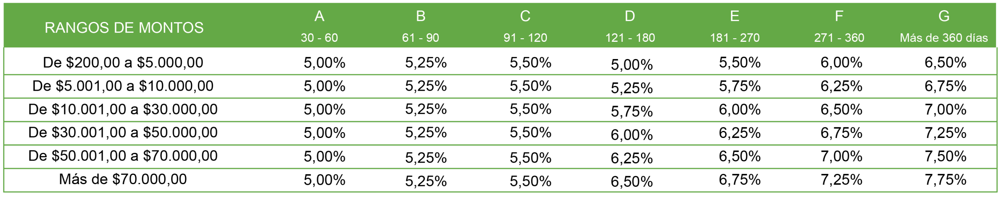Click column A rate for $30.001,00 to $50.000,00
This screenshot has width=1003, height=197.
click(x=324, y=133)
